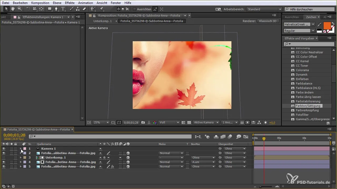Select the Zoom magnifier tool
Image resolution: width=337 pixels, height=189 pixels.
point(19,9)
